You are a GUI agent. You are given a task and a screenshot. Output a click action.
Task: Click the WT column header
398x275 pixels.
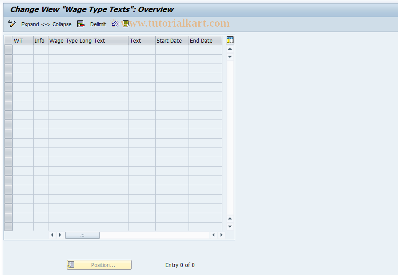click(x=23, y=40)
